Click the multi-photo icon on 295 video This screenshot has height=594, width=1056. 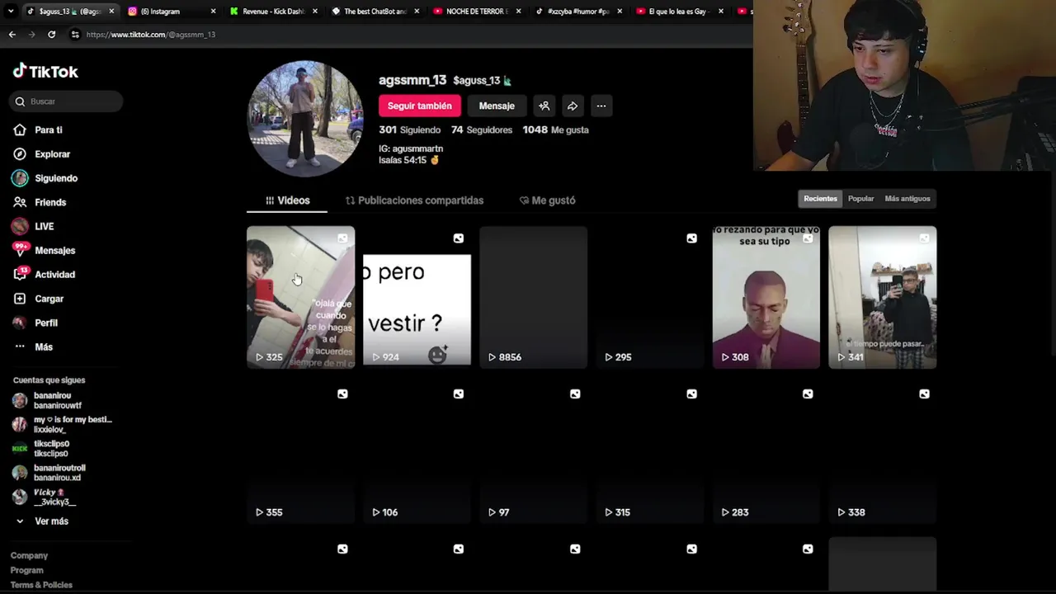[x=691, y=238]
